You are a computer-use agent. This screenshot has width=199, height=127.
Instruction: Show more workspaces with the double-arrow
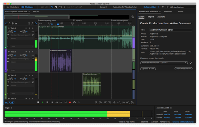pyautogui.click(x=163, y=7)
